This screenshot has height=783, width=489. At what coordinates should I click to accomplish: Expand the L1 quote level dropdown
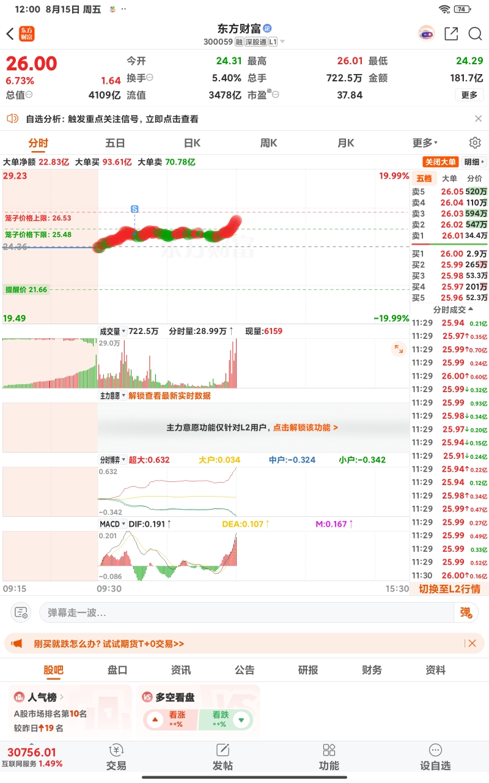click(277, 42)
